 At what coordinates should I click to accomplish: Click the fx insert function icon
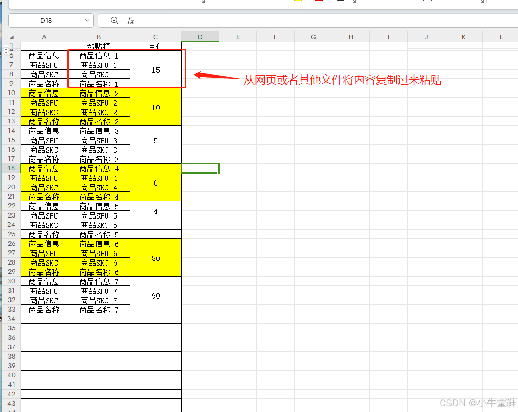click(x=130, y=20)
